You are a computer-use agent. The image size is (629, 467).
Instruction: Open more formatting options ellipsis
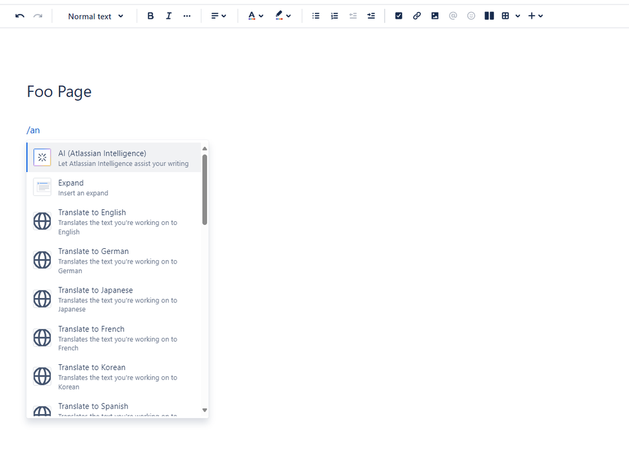tap(187, 16)
